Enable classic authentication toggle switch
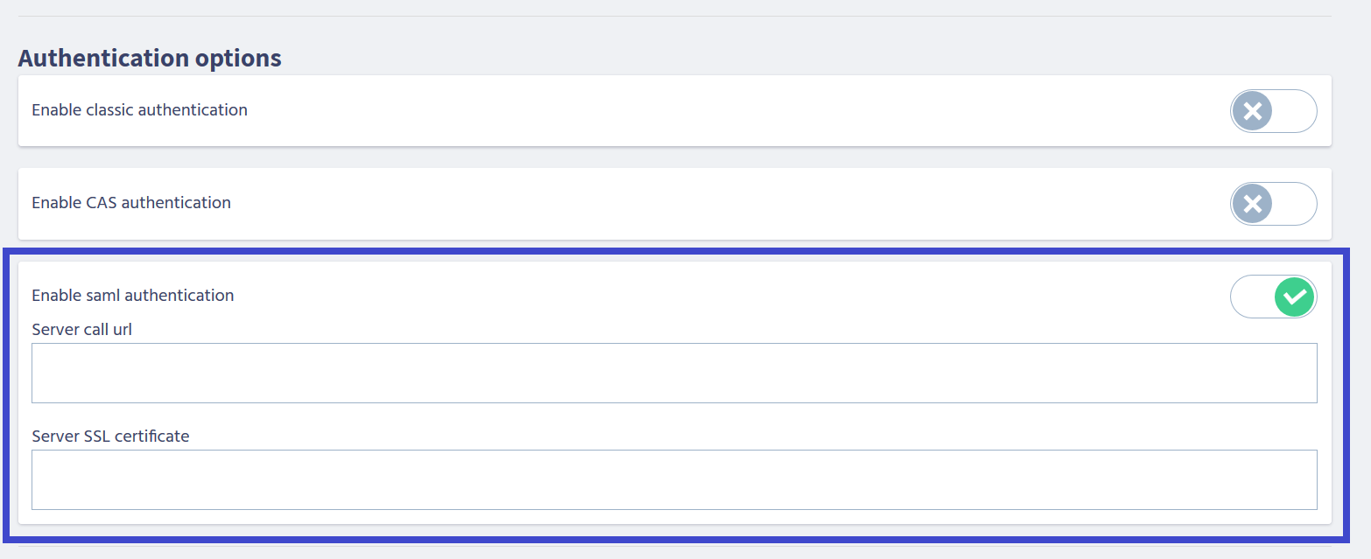Image resolution: width=1371 pixels, height=559 pixels. pyautogui.click(x=1273, y=111)
